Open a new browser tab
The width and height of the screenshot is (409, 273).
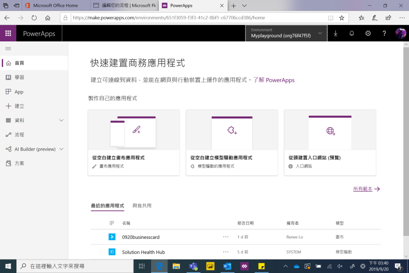[233, 6]
